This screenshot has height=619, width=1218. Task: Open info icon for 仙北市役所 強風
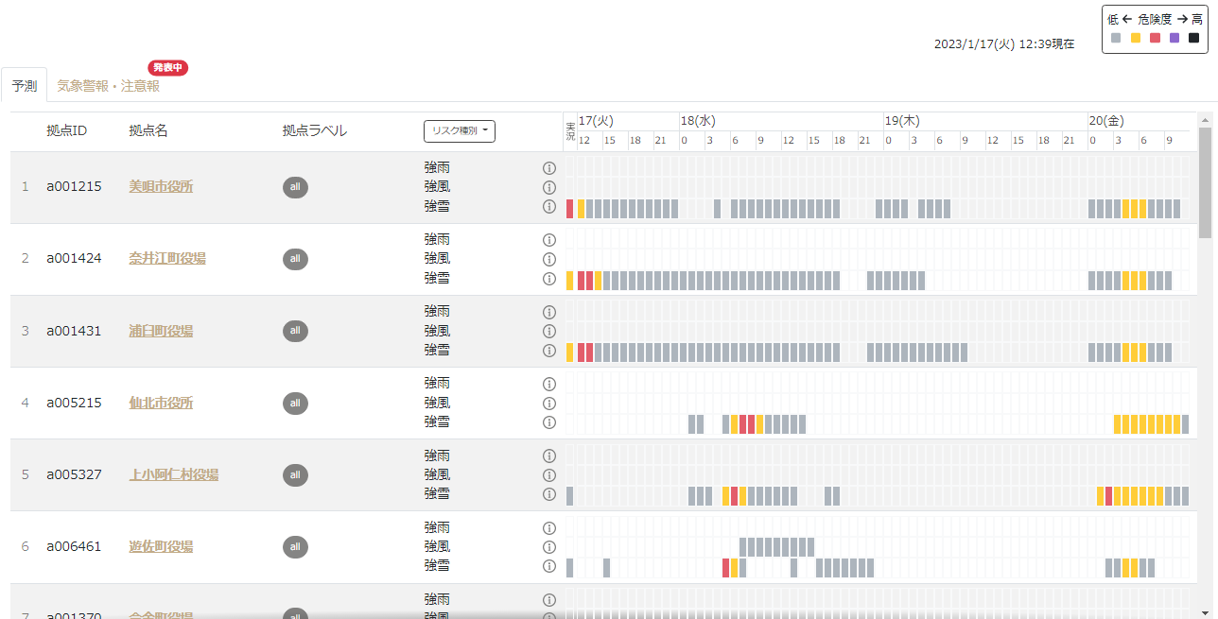[x=548, y=403]
